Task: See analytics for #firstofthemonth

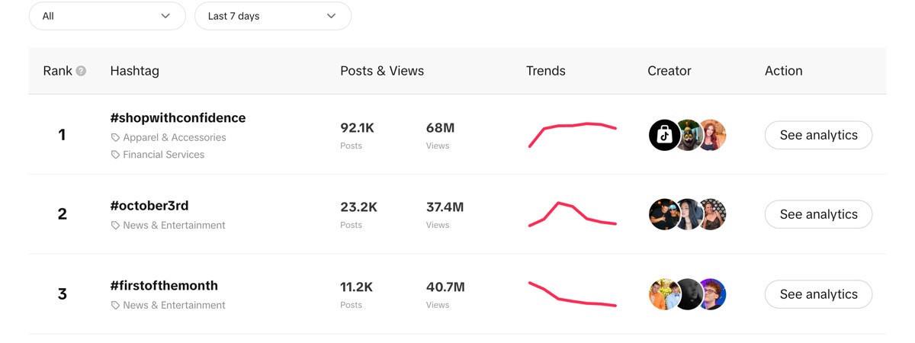Action: click(x=818, y=294)
